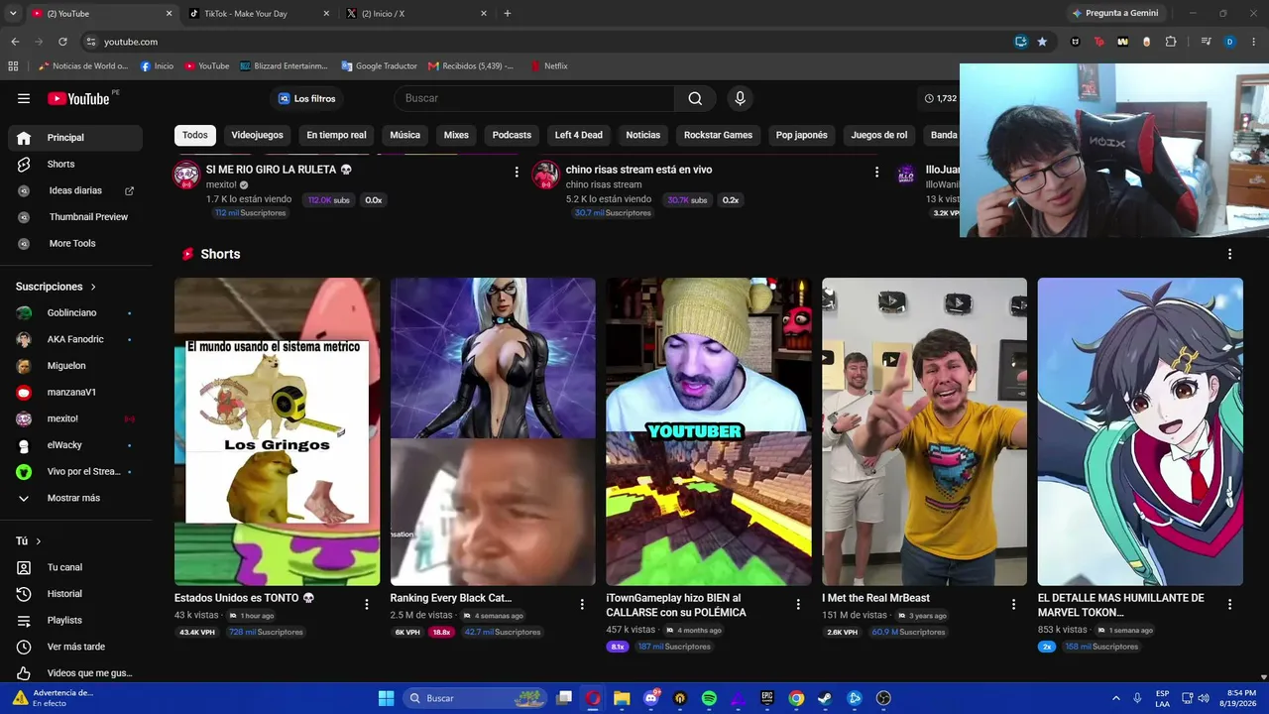Open the Ranking Every Black Cat short thumbnail

coord(493,431)
